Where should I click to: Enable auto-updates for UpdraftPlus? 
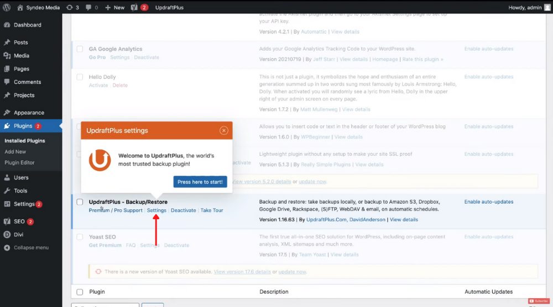click(489, 202)
